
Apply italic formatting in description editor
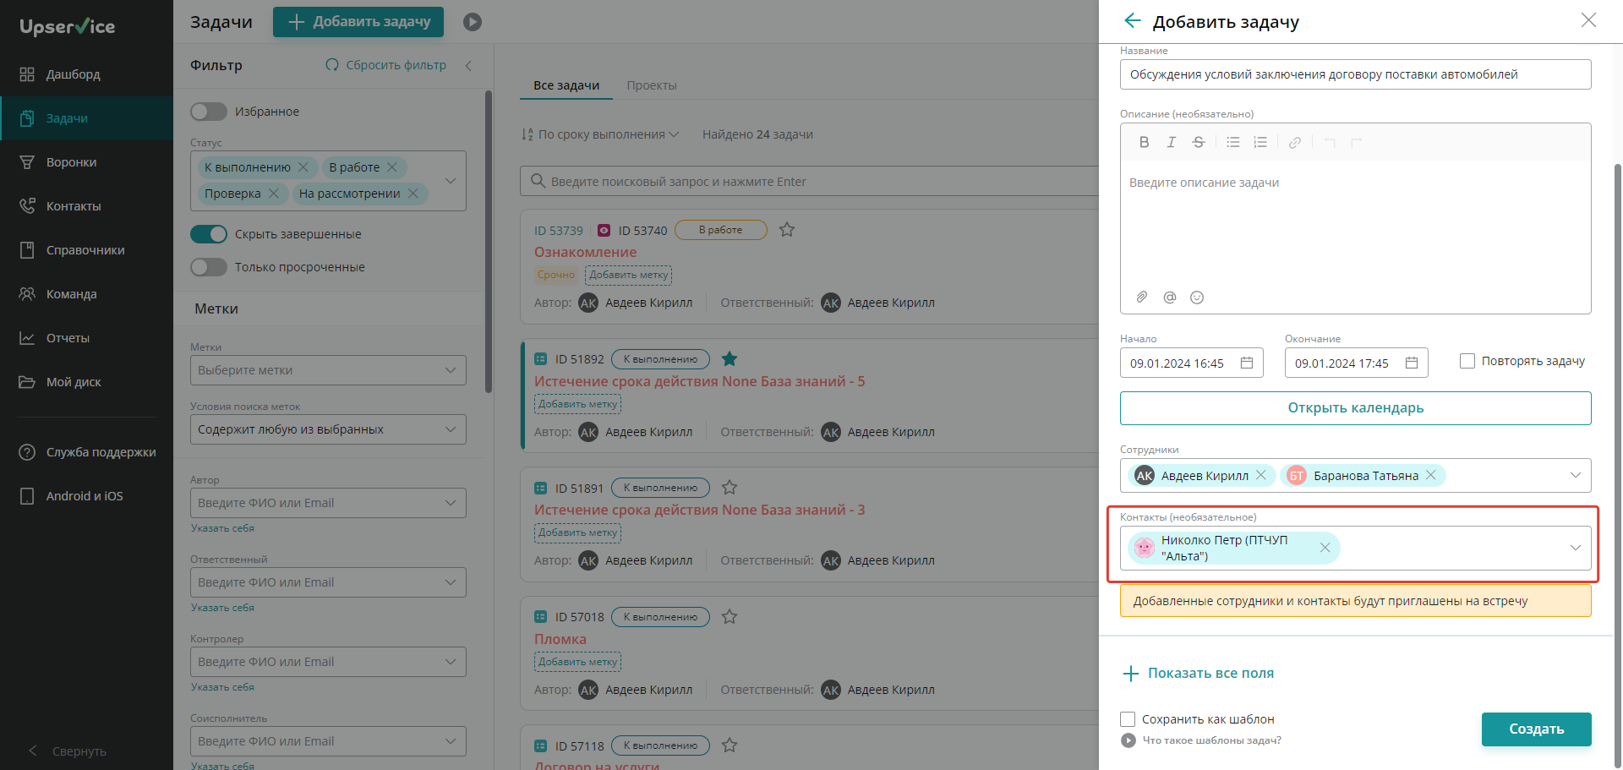tap(1171, 142)
